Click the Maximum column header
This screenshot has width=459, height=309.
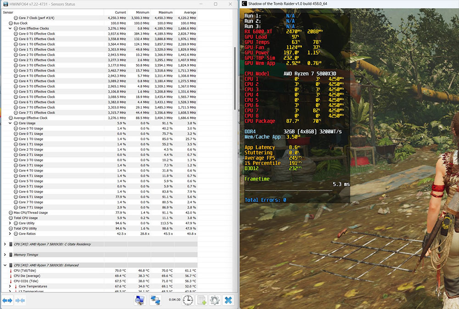(x=166, y=12)
